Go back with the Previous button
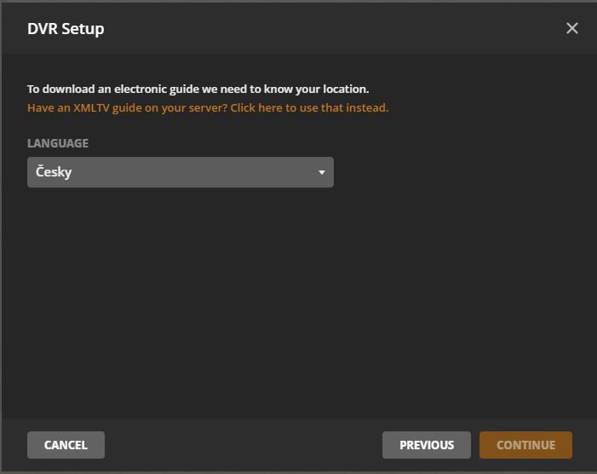The width and height of the screenshot is (597, 474). coord(426,445)
